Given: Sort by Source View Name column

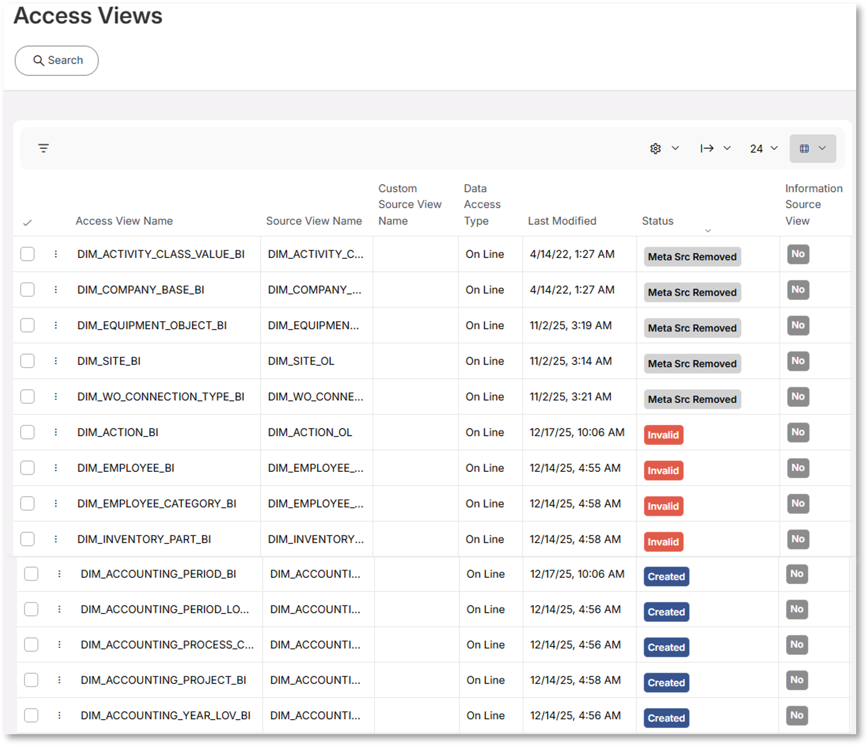Looking at the screenshot, I should point(314,221).
